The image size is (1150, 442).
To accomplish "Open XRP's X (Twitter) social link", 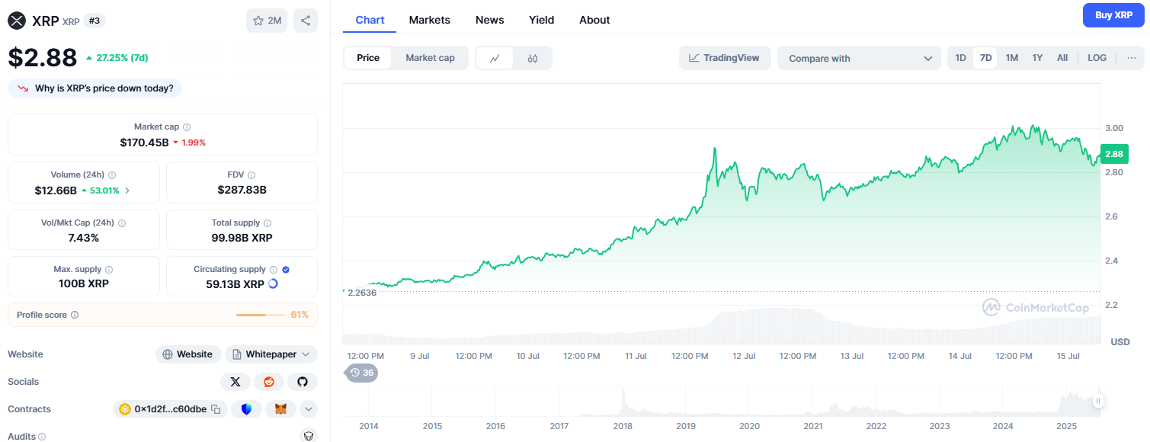I will point(235,382).
